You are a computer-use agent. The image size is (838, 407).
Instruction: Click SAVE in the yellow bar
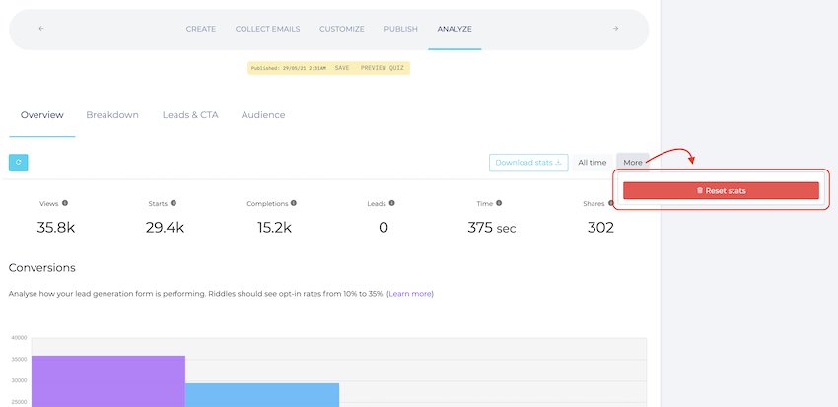342,68
